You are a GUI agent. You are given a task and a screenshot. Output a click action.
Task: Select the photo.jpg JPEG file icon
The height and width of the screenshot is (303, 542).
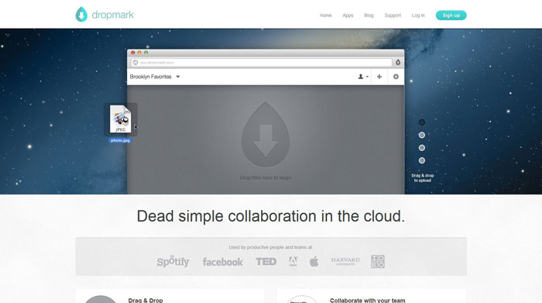click(x=120, y=119)
